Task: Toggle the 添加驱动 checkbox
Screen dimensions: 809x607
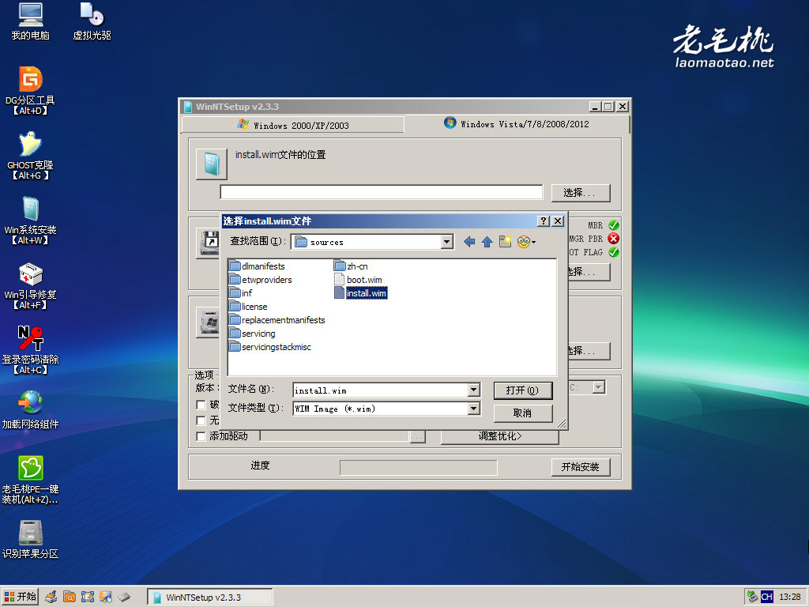Action: click(201, 436)
